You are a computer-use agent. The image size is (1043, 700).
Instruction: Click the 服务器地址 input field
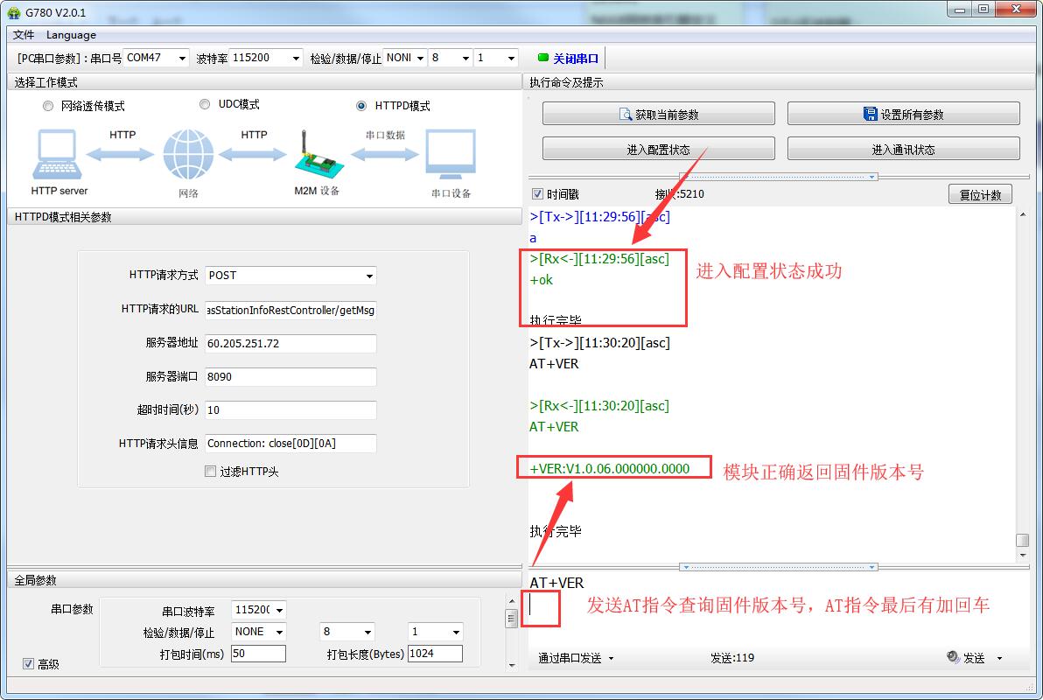290,344
